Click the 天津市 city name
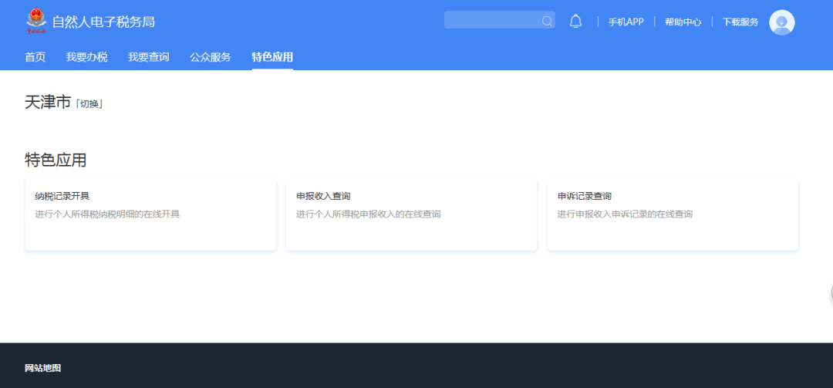 coord(48,102)
